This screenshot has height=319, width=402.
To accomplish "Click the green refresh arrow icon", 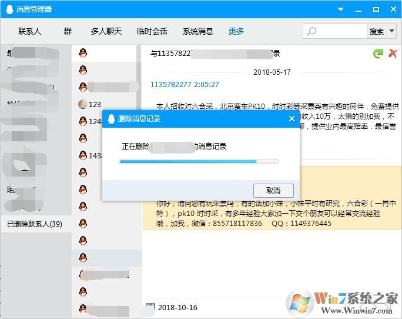I will coord(378,54).
